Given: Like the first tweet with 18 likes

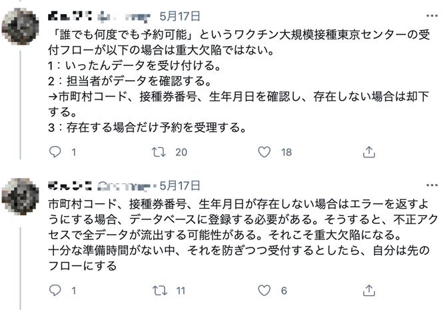Looking at the screenshot, I should (264, 152).
